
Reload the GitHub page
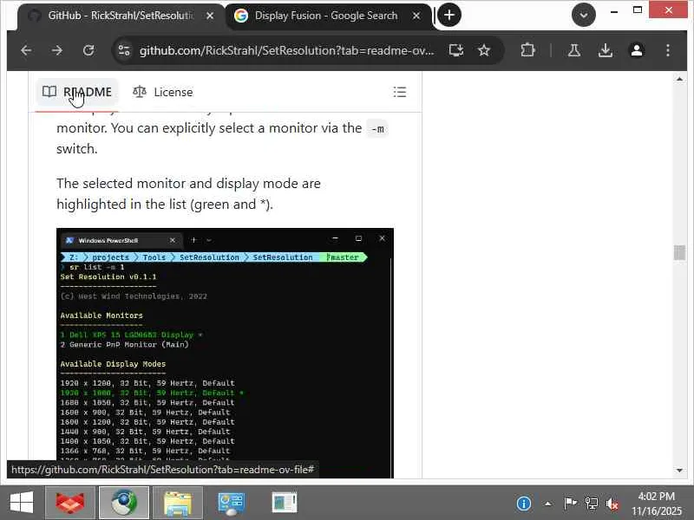[x=88, y=50]
